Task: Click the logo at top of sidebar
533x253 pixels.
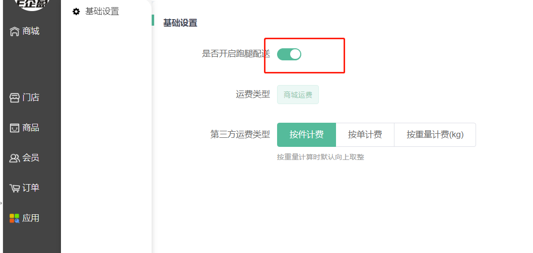Action: click(x=30, y=4)
